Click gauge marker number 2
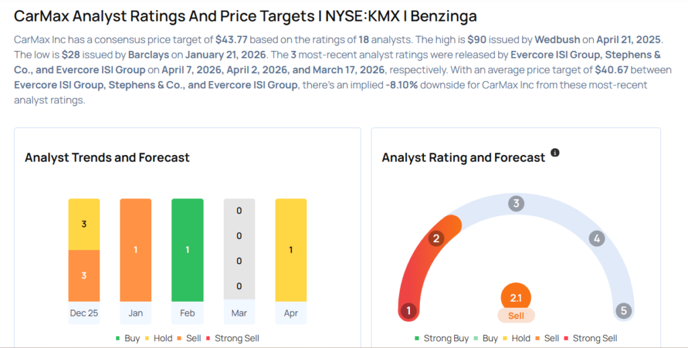Image resolution: width=688 pixels, height=348 pixels. coord(436,238)
